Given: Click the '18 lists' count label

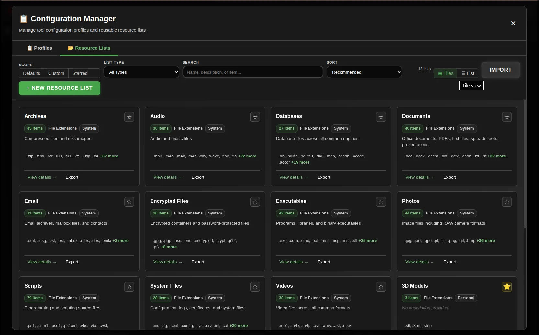Looking at the screenshot, I should (x=424, y=69).
